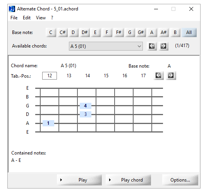211x192 pixels.
Task: Click the D string label
Action: (x=27, y=114)
